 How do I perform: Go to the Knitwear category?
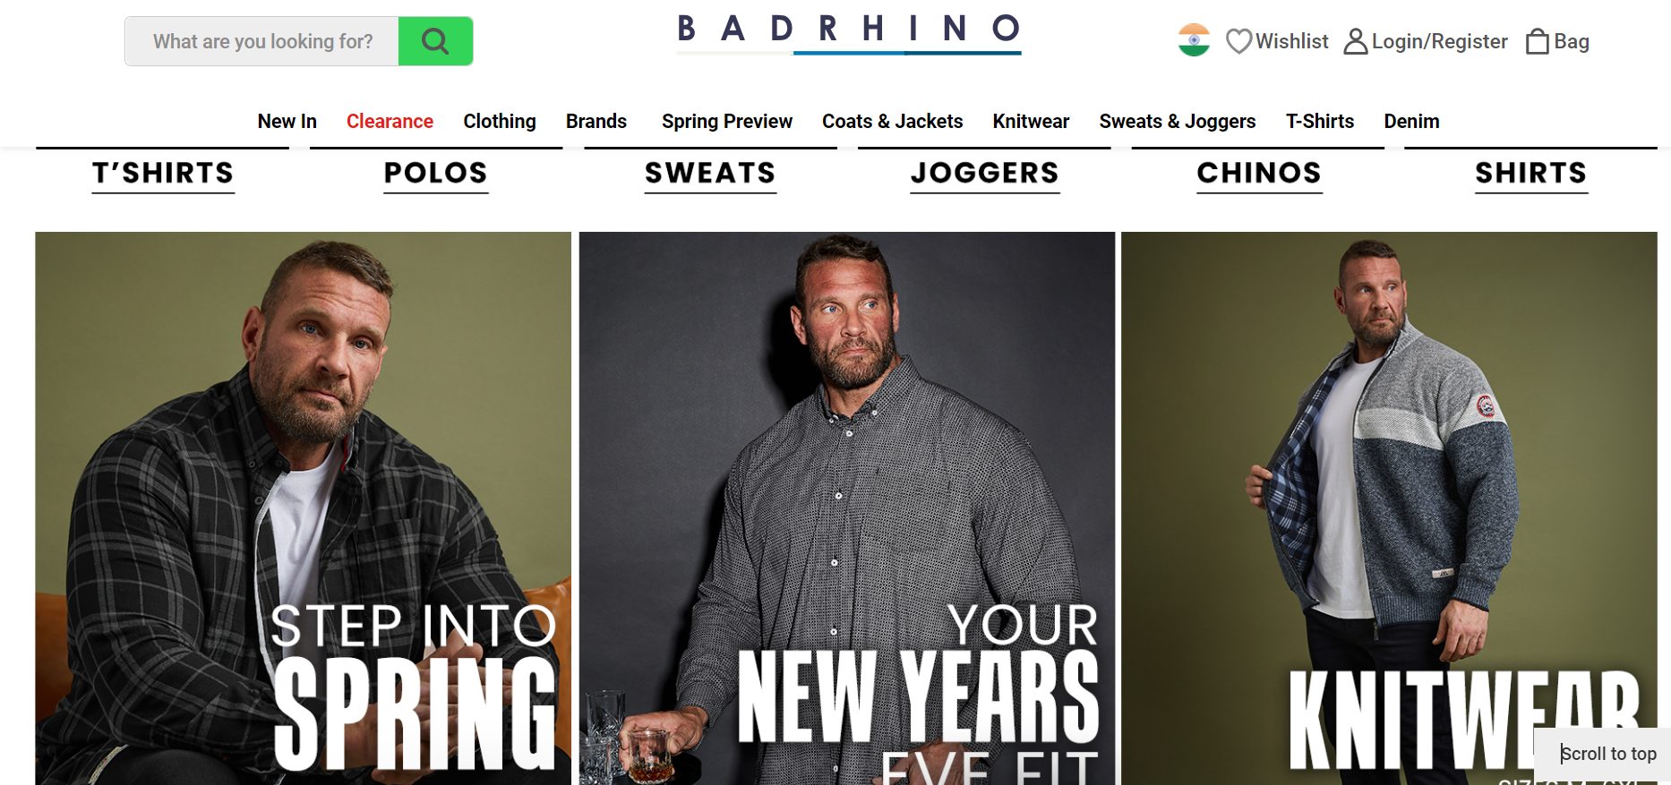click(x=1031, y=121)
